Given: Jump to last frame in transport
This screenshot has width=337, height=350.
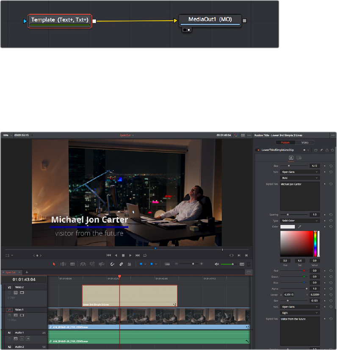Looking at the screenshot, I should tap(138, 255).
